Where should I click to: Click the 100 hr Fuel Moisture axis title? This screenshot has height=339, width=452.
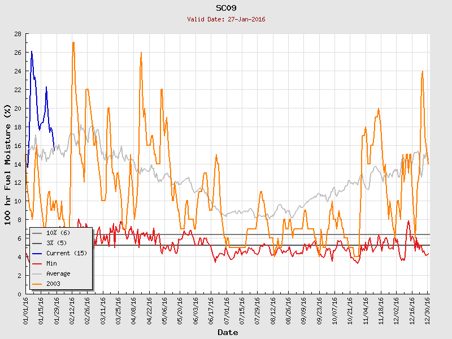pyautogui.click(x=8, y=164)
